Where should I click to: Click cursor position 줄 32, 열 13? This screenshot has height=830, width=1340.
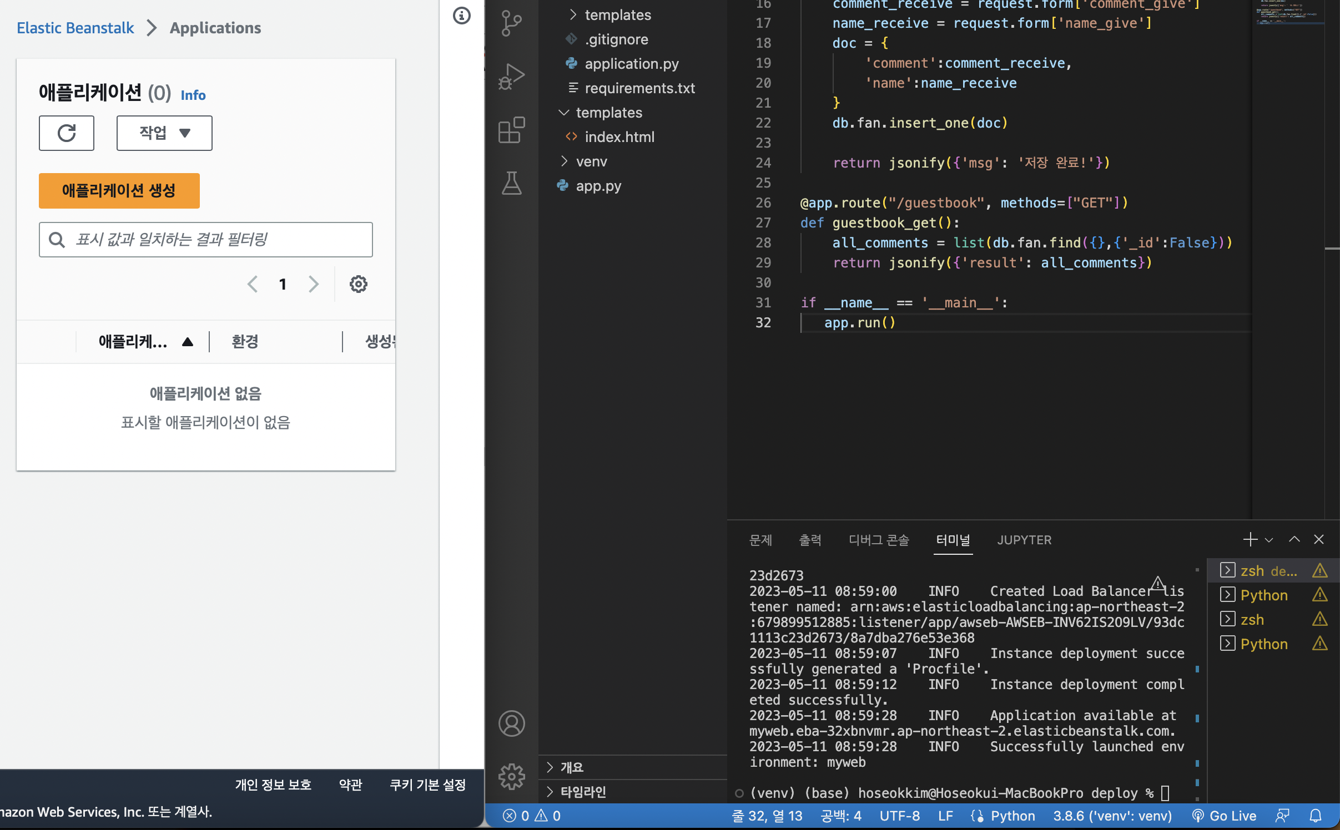click(x=767, y=816)
